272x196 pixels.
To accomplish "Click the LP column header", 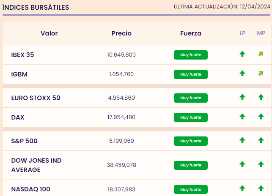I will click(242, 33).
